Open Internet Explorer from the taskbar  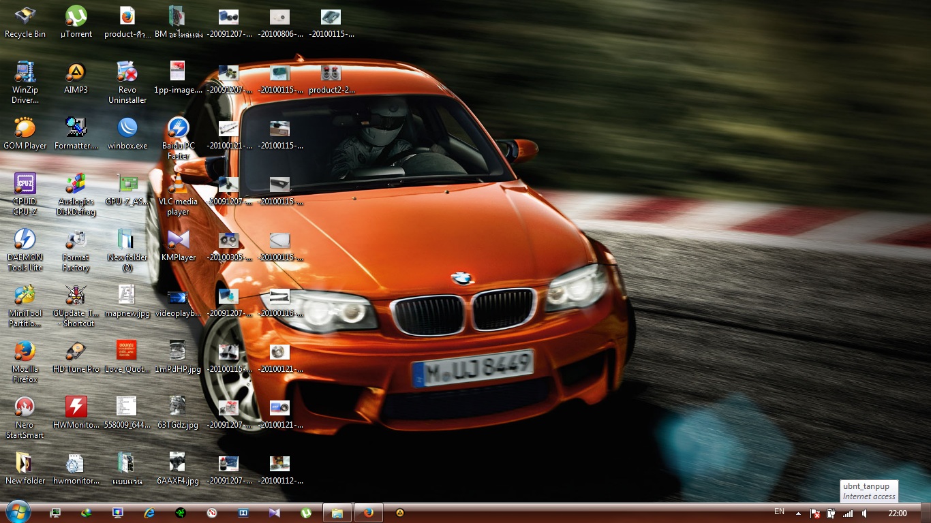(149, 512)
